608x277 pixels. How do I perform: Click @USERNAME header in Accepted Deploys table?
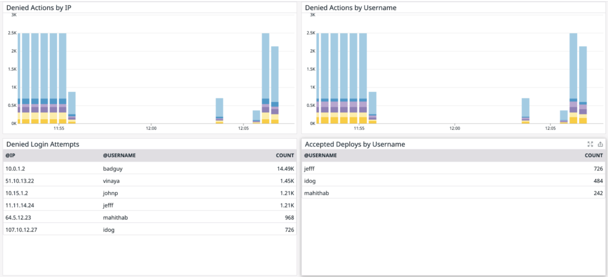tap(321, 155)
